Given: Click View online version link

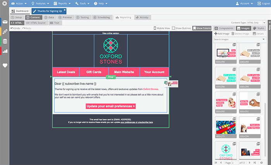Looking at the screenshot, I should (111, 33).
